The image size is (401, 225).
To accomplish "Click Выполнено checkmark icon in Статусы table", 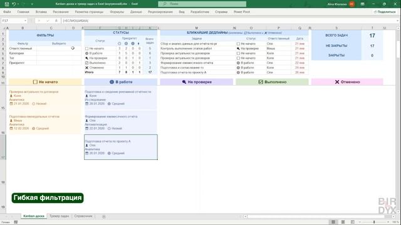I will click(x=86, y=62).
